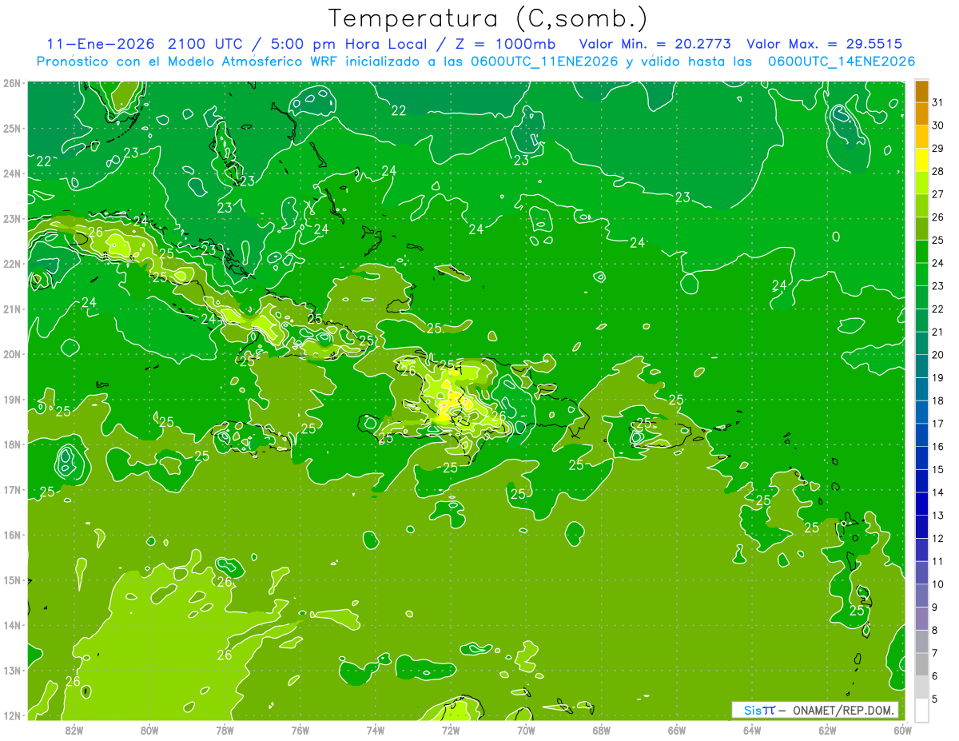Click the '76W' longitude axis label
This screenshot has width=959, height=741.
(300, 730)
